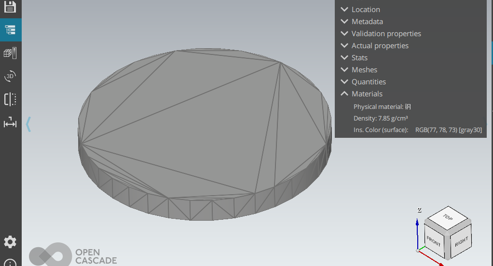Switch to FRONT view on view cube

[434, 241]
